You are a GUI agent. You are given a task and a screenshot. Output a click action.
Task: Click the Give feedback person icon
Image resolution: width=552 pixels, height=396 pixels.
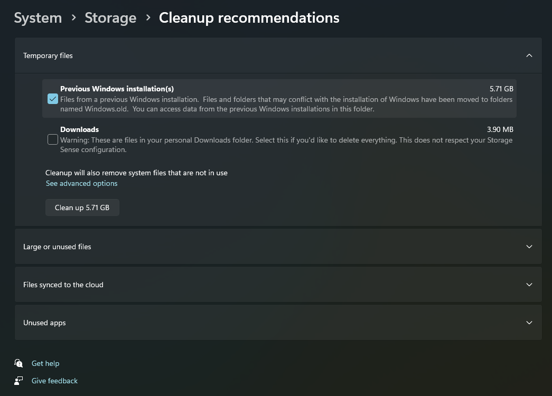click(x=19, y=381)
